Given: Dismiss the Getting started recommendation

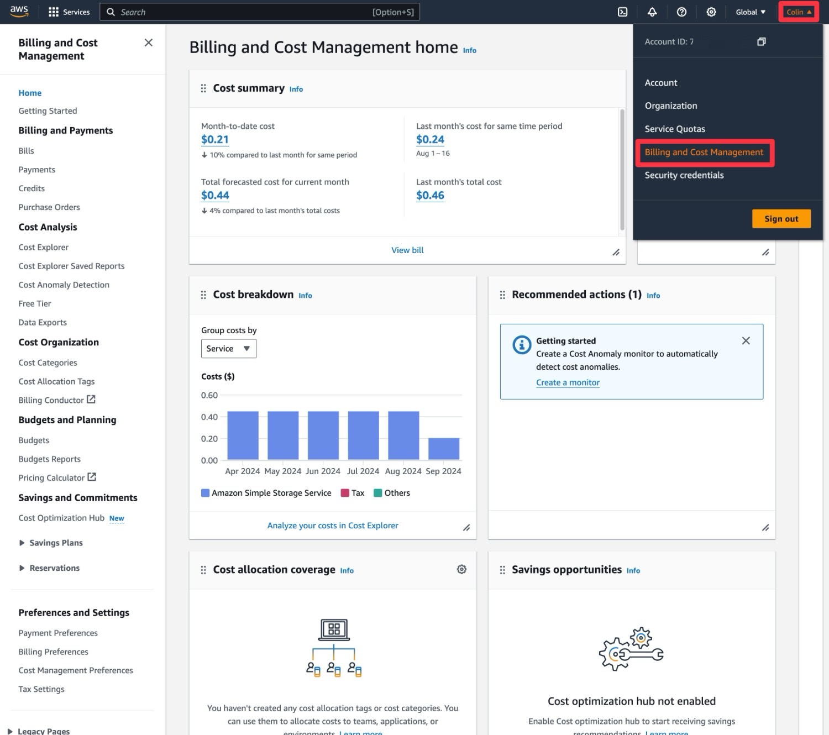Looking at the screenshot, I should coord(746,340).
